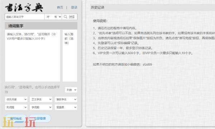The width and height of the screenshot is (215, 129).
Task: Expand the 优先书家 preferred calligrapher dropdown
Action: (16, 99)
